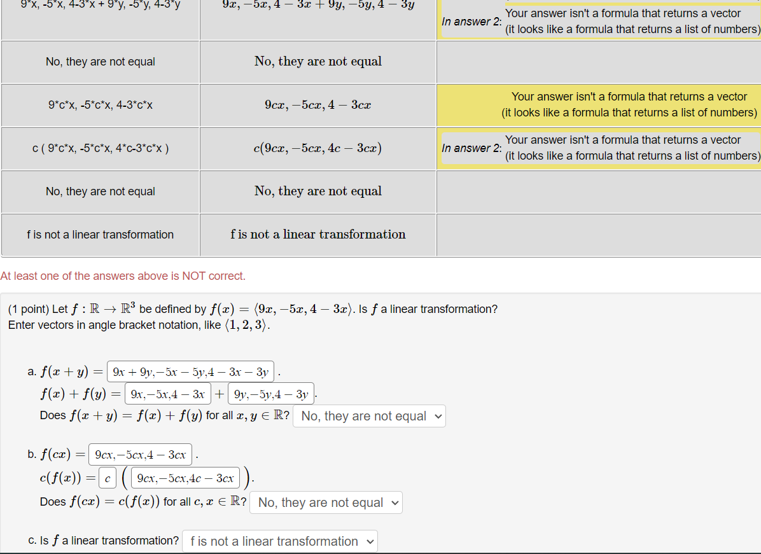The height and width of the screenshot is (554, 761).
Task: Select the cell showing 9cx, −5cx, 4 − 3cx
Action: [317, 104]
